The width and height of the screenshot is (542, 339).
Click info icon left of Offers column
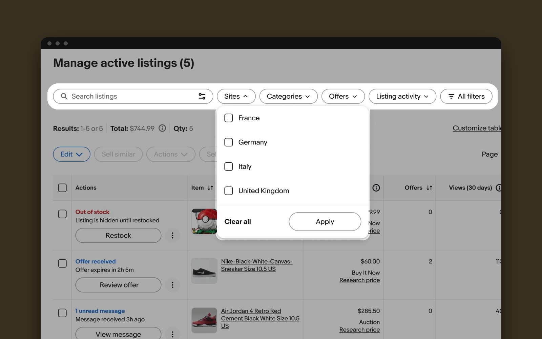(x=376, y=188)
